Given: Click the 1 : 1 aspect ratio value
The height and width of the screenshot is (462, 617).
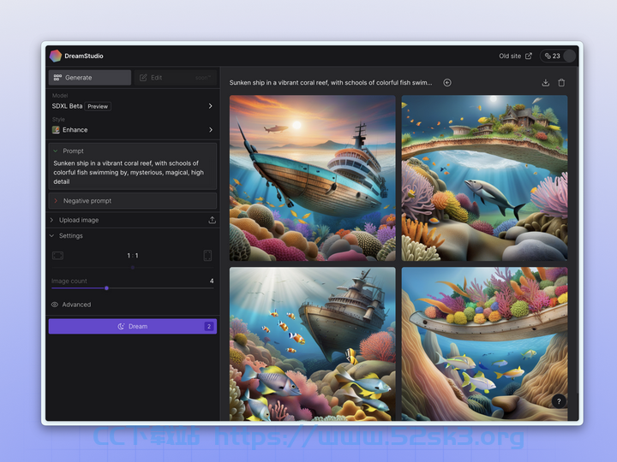Looking at the screenshot, I should (133, 256).
